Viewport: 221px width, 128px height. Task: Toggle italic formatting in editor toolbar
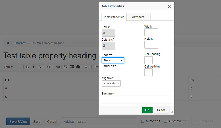[33, 67]
